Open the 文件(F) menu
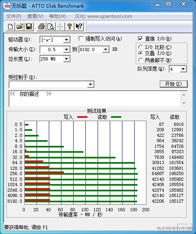 point(13,16)
